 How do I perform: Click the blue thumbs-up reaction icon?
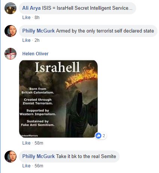pyautogui.click(x=98, y=136)
